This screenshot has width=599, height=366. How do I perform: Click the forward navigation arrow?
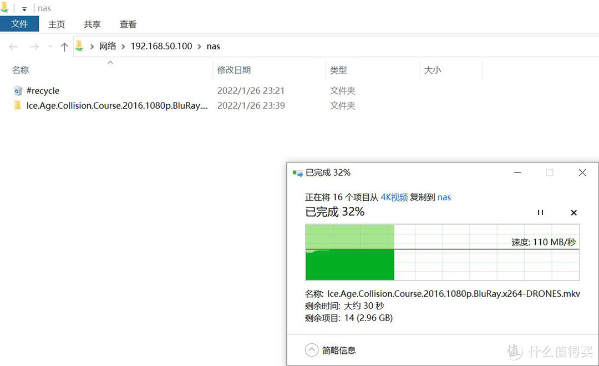tap(34, 47)
